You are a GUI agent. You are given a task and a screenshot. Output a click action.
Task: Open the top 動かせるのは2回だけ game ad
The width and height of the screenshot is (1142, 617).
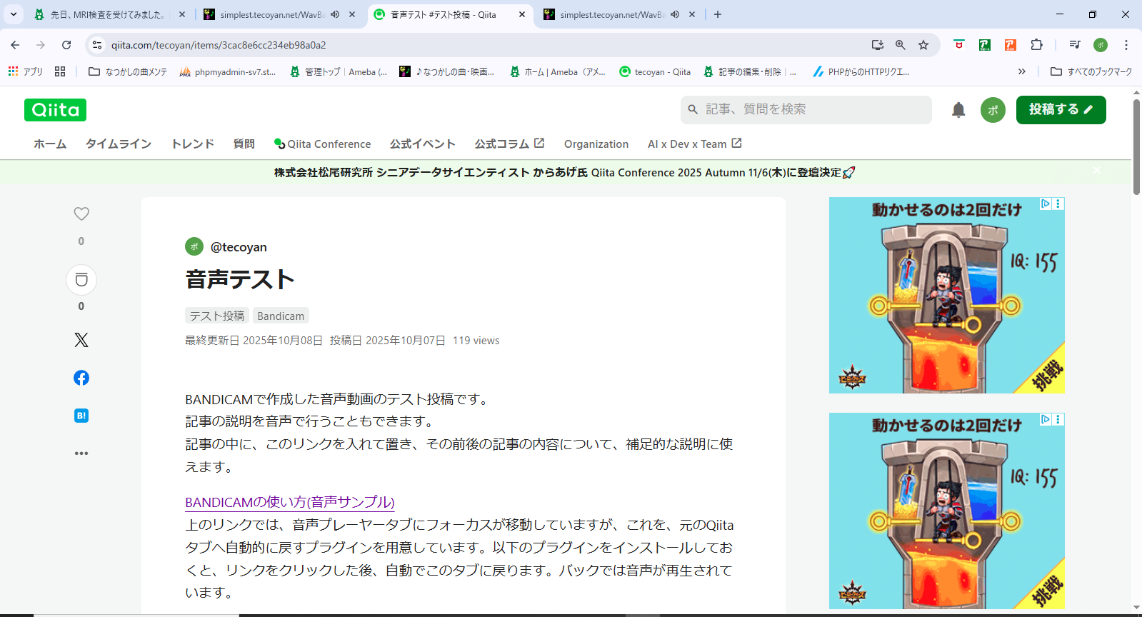[x=947, y=296]
